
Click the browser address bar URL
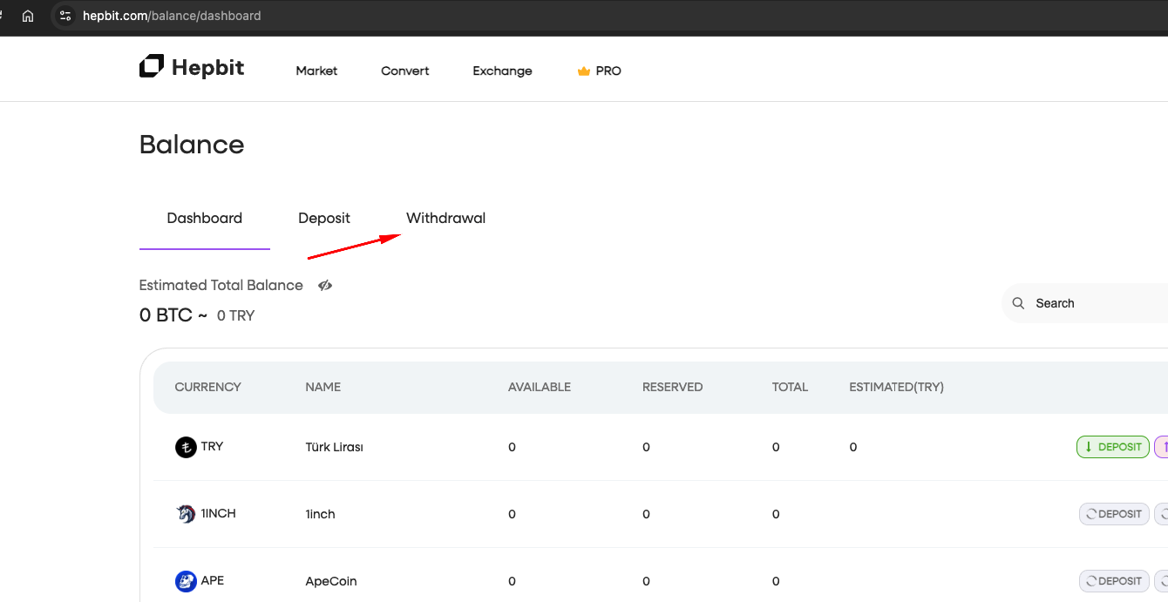click(172, 16)
